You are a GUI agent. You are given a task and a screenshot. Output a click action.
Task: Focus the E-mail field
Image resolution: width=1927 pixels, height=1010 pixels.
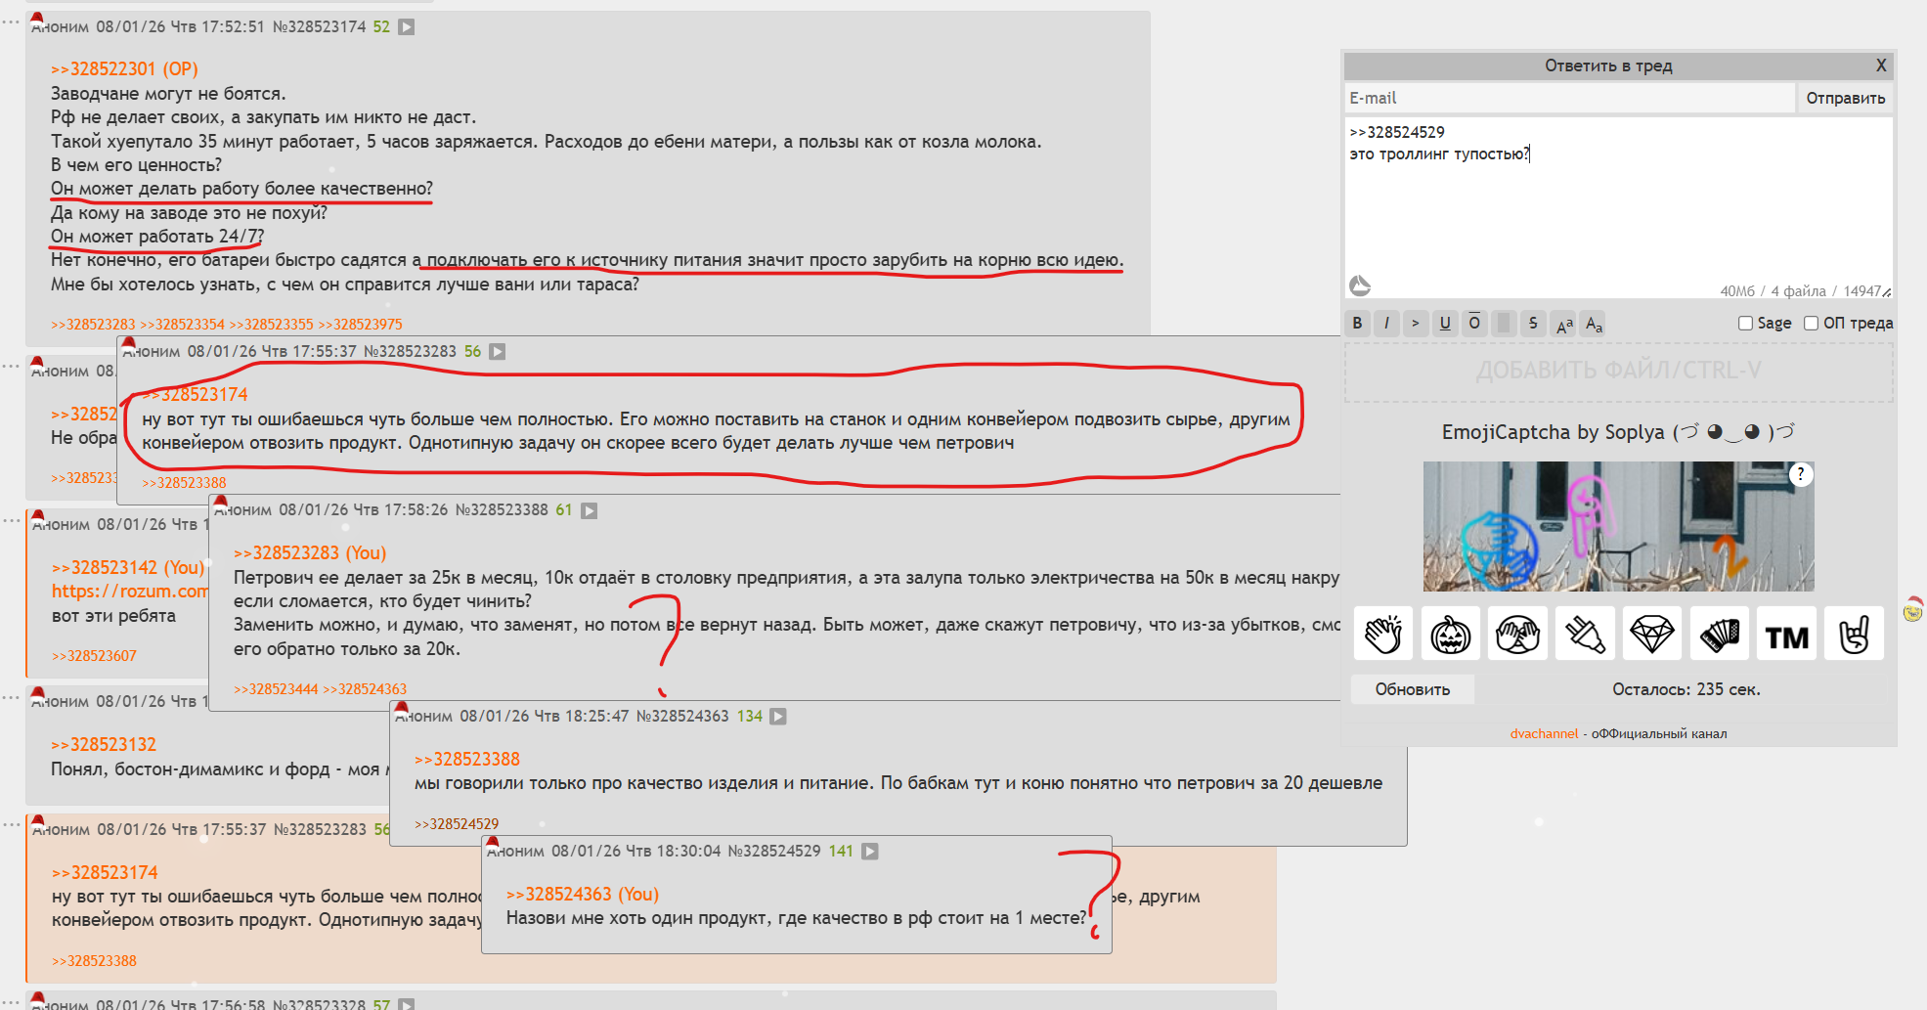1569,98
